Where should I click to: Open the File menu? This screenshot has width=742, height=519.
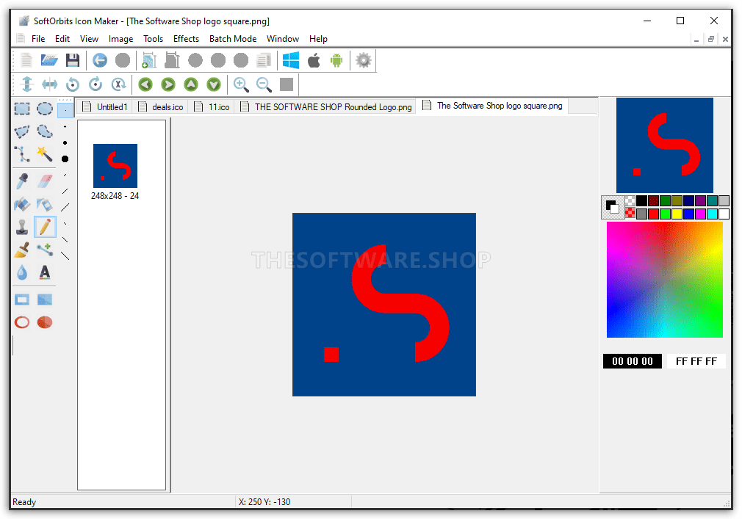pos(38,39)
